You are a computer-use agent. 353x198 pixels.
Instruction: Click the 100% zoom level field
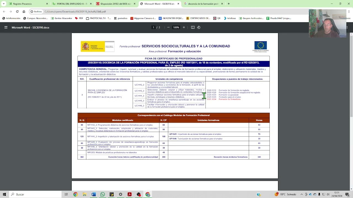tap(176, 28)
